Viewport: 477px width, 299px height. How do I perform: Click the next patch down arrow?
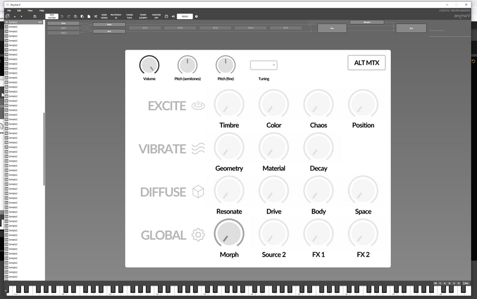coord(22,16)
